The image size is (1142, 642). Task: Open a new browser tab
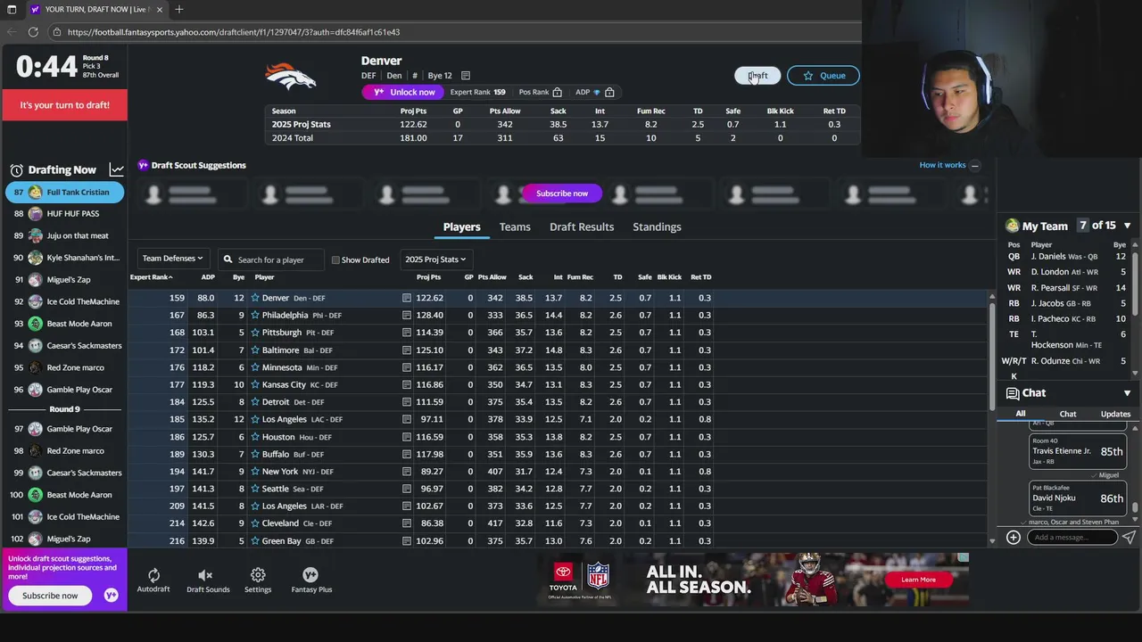[x=178, y=10]
